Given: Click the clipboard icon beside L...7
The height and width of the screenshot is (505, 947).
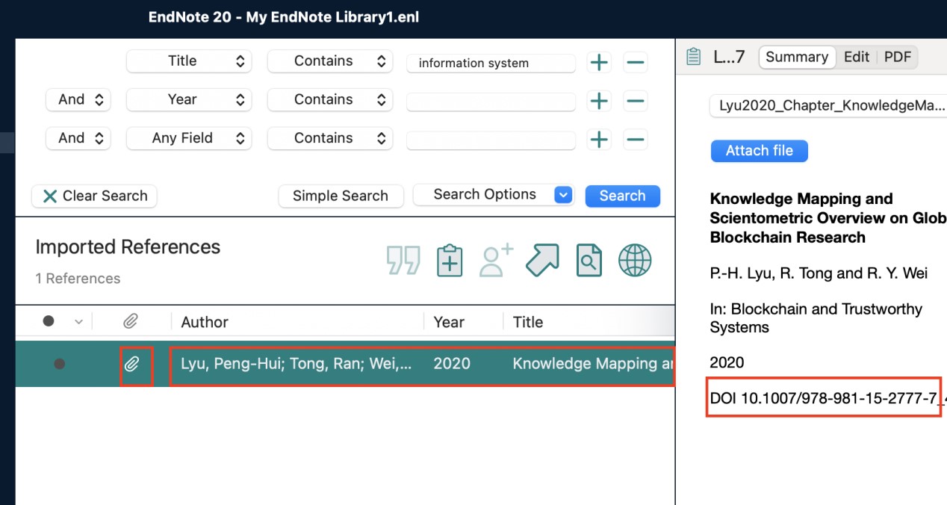Looking at the screenshot, I should tap(693, 57).
